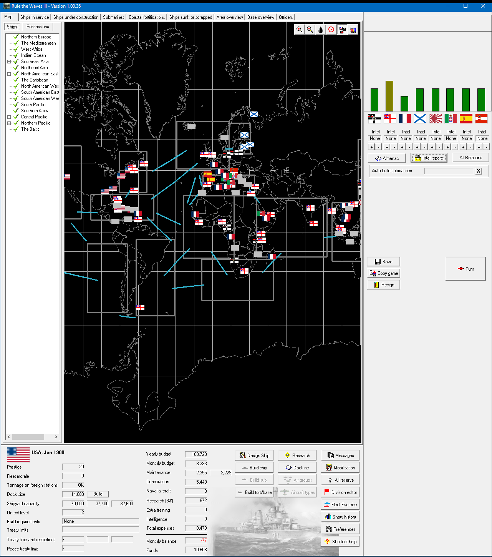Click the Auto build submarines field
The width and height of the screenshot is (492, 557).
pos(450,171)
